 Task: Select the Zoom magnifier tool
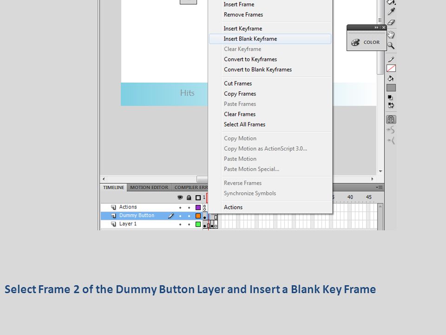point(391,46)
